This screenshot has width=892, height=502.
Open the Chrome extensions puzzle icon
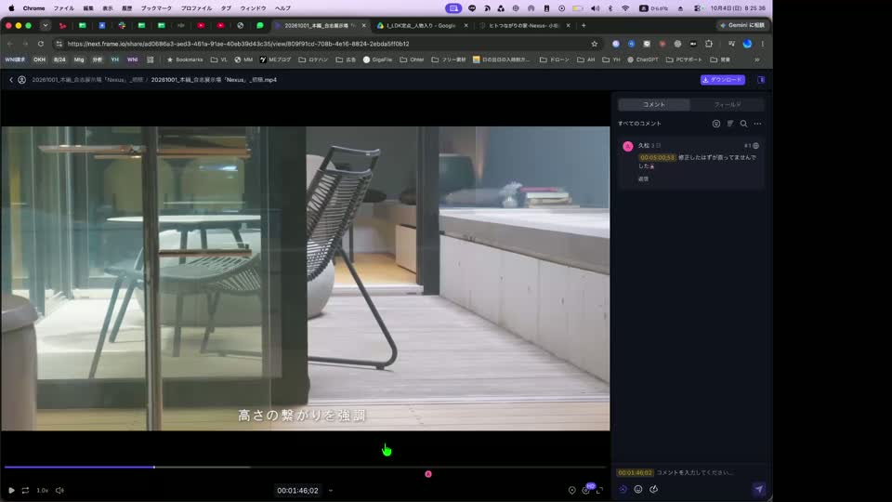[x=709, y=44]
